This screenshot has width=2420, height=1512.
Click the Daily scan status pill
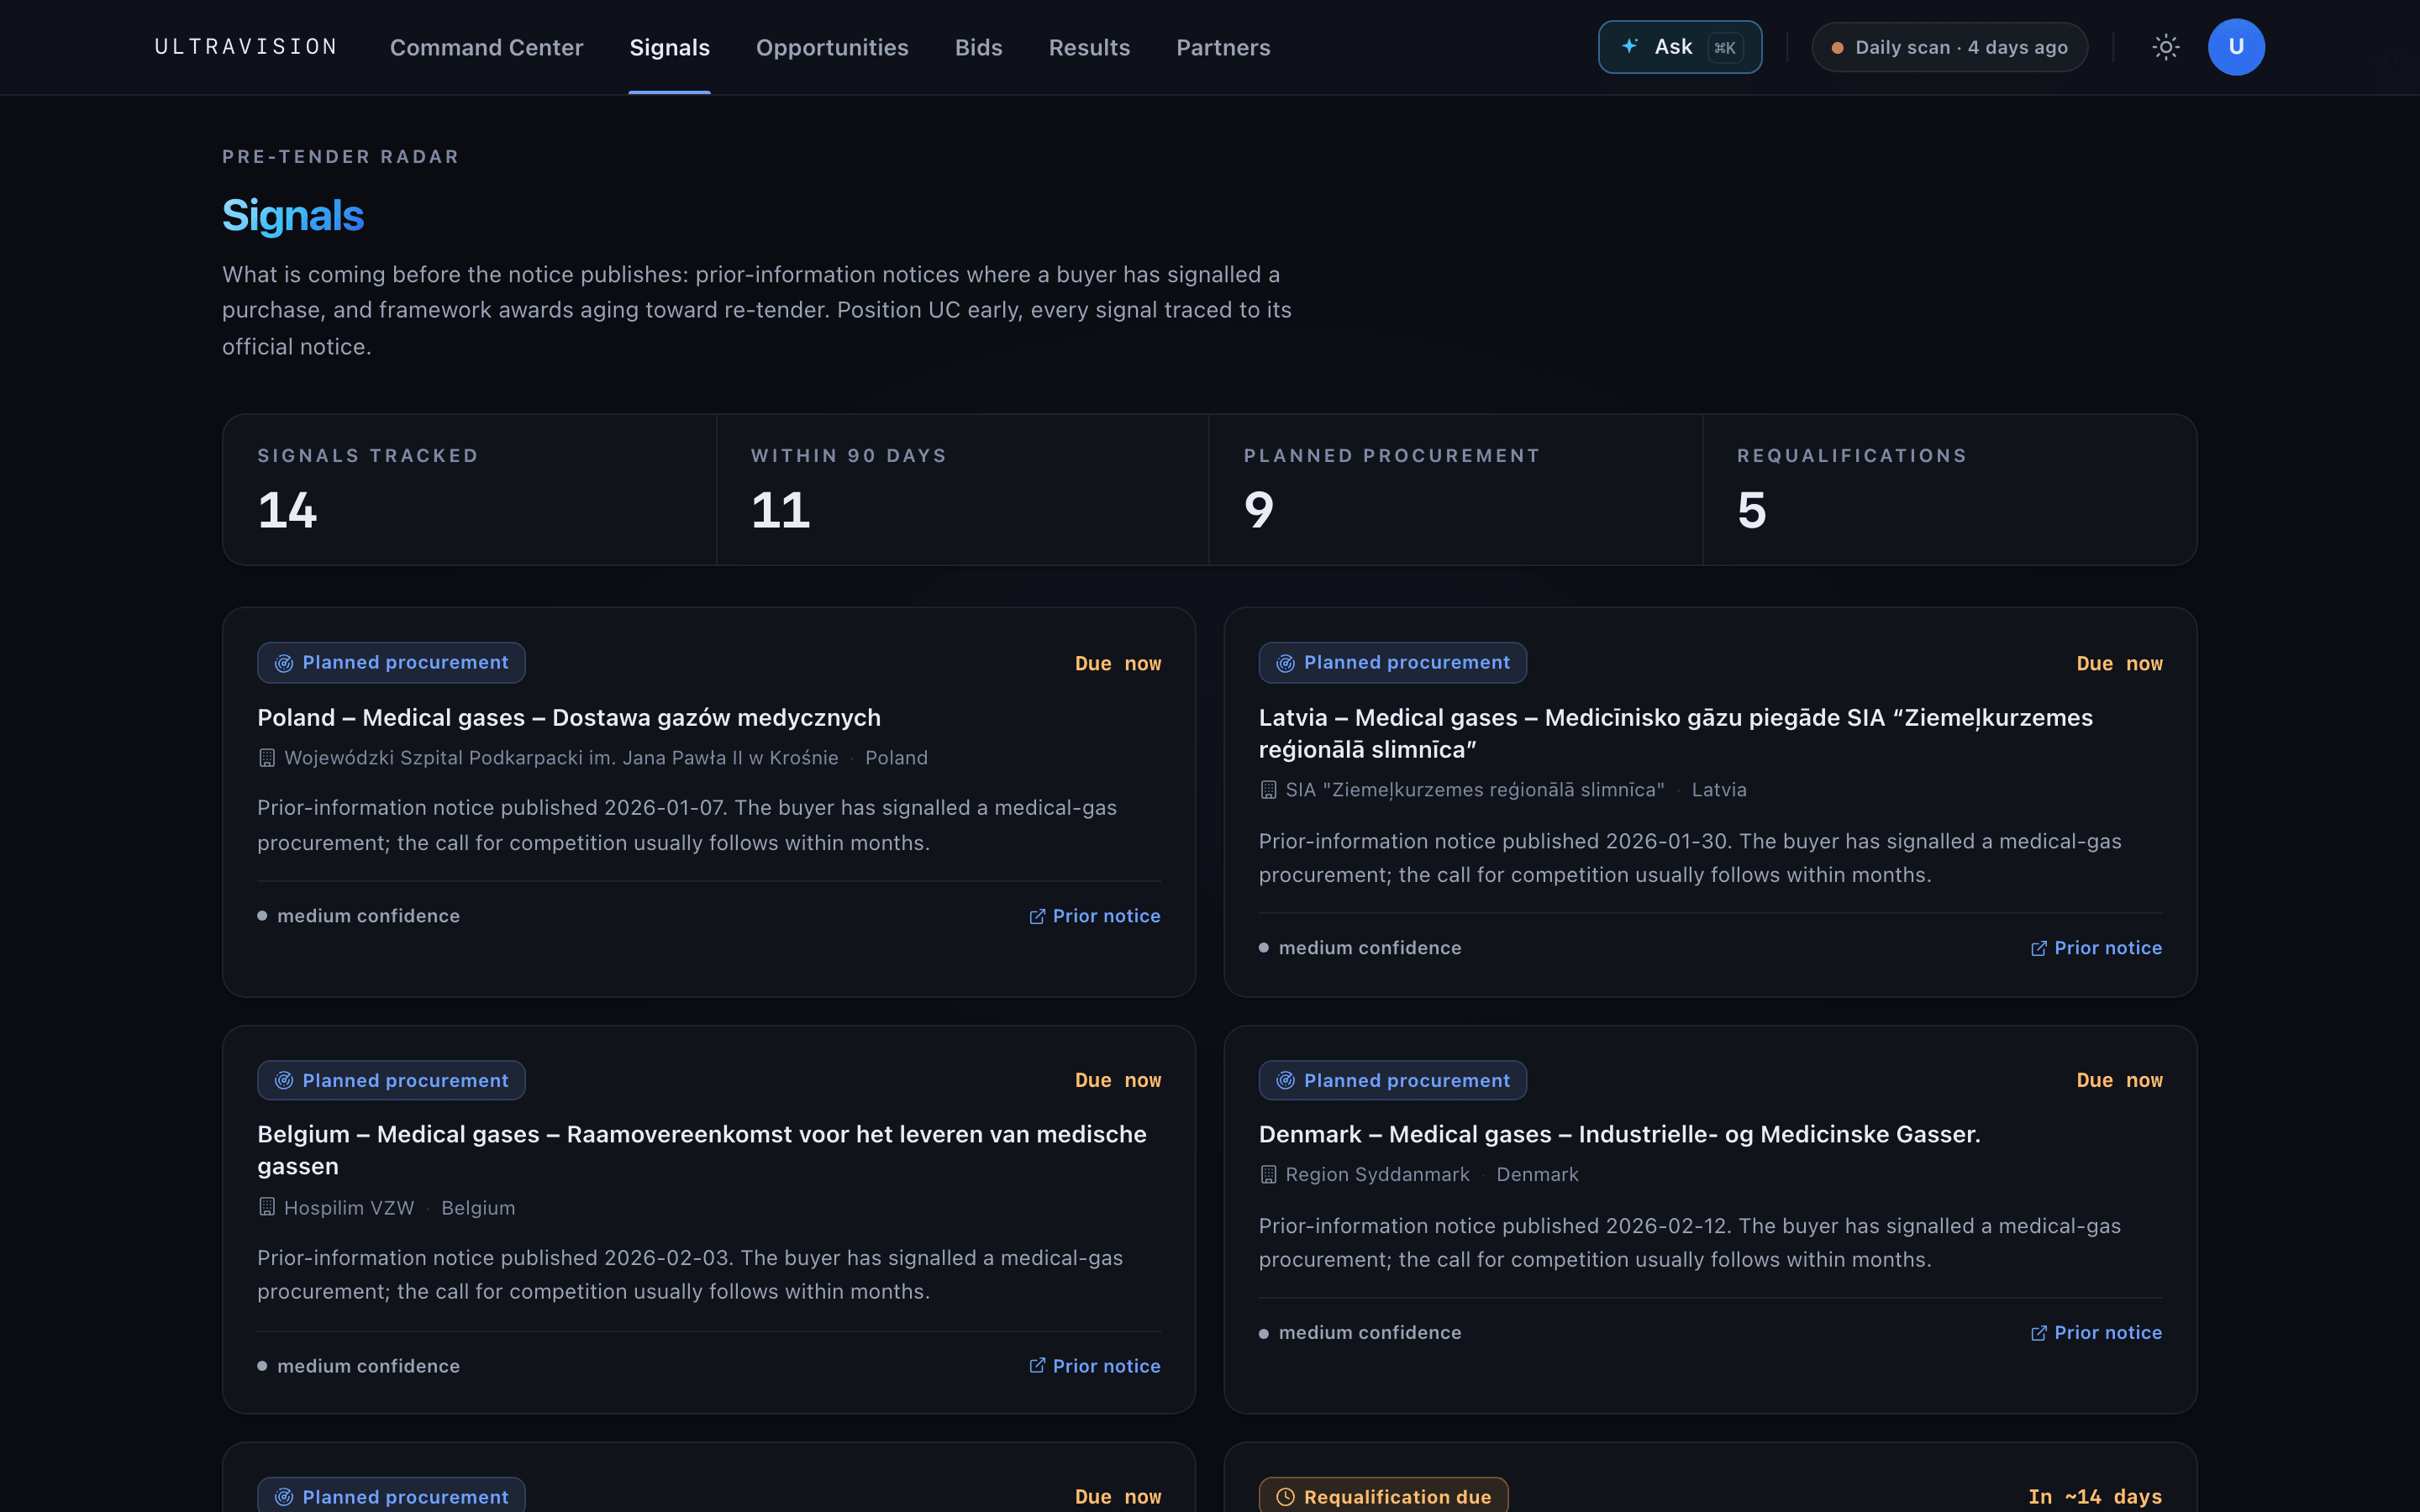point(1949,47)
